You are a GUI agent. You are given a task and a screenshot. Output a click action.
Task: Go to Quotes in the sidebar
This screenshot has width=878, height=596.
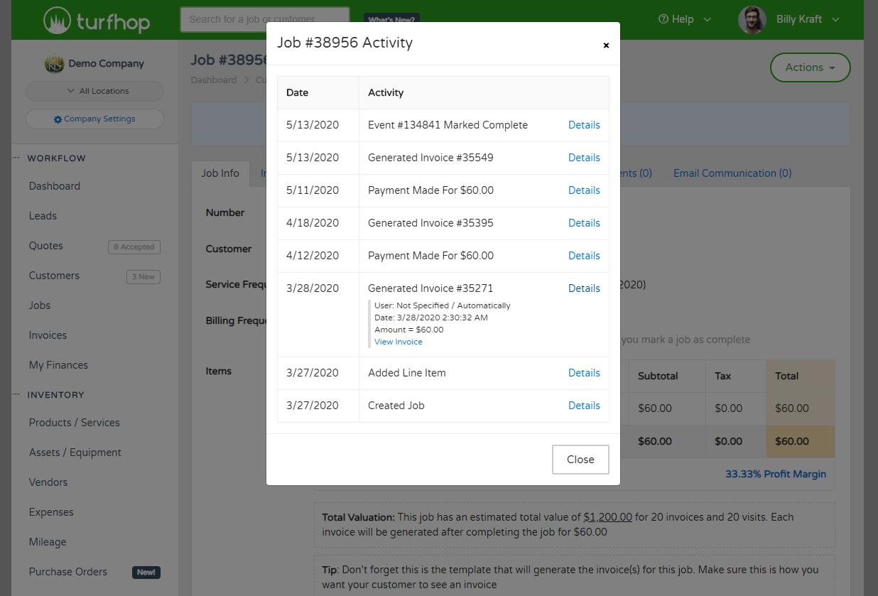[x=46, y=246]
